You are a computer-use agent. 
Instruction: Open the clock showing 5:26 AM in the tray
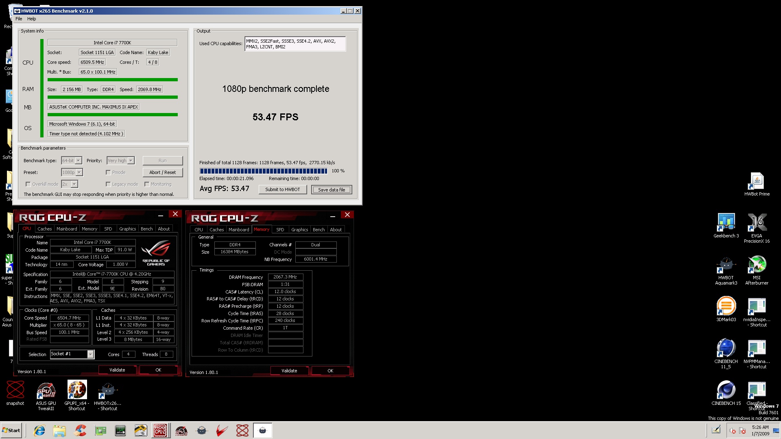(x=760, y=430)
